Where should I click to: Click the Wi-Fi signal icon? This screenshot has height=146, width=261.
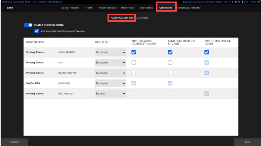(x=232, y=2)
